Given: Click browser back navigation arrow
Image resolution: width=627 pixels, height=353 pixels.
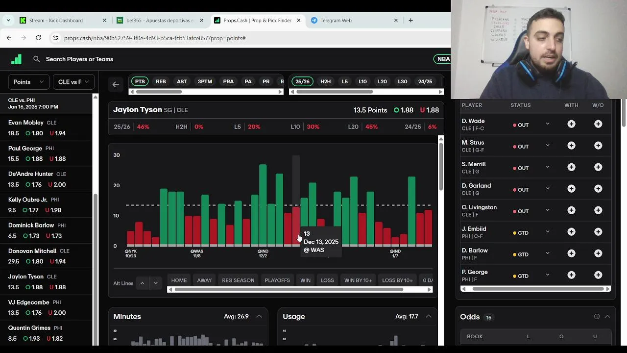Looking at the screenshot, I should point(9,38).
